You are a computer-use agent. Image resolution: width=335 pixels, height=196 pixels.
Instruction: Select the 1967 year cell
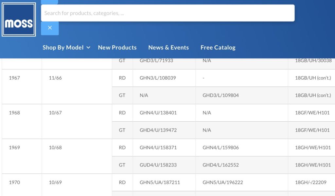pos(14,78)
